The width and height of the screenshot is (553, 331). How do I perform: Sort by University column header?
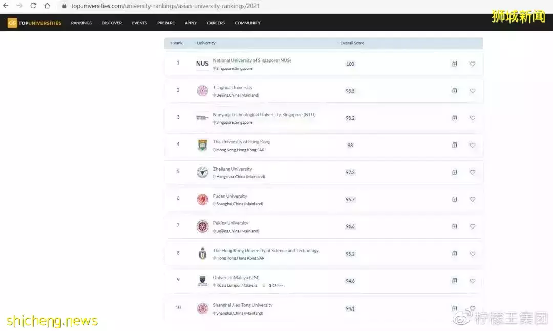tap(206, 43)
